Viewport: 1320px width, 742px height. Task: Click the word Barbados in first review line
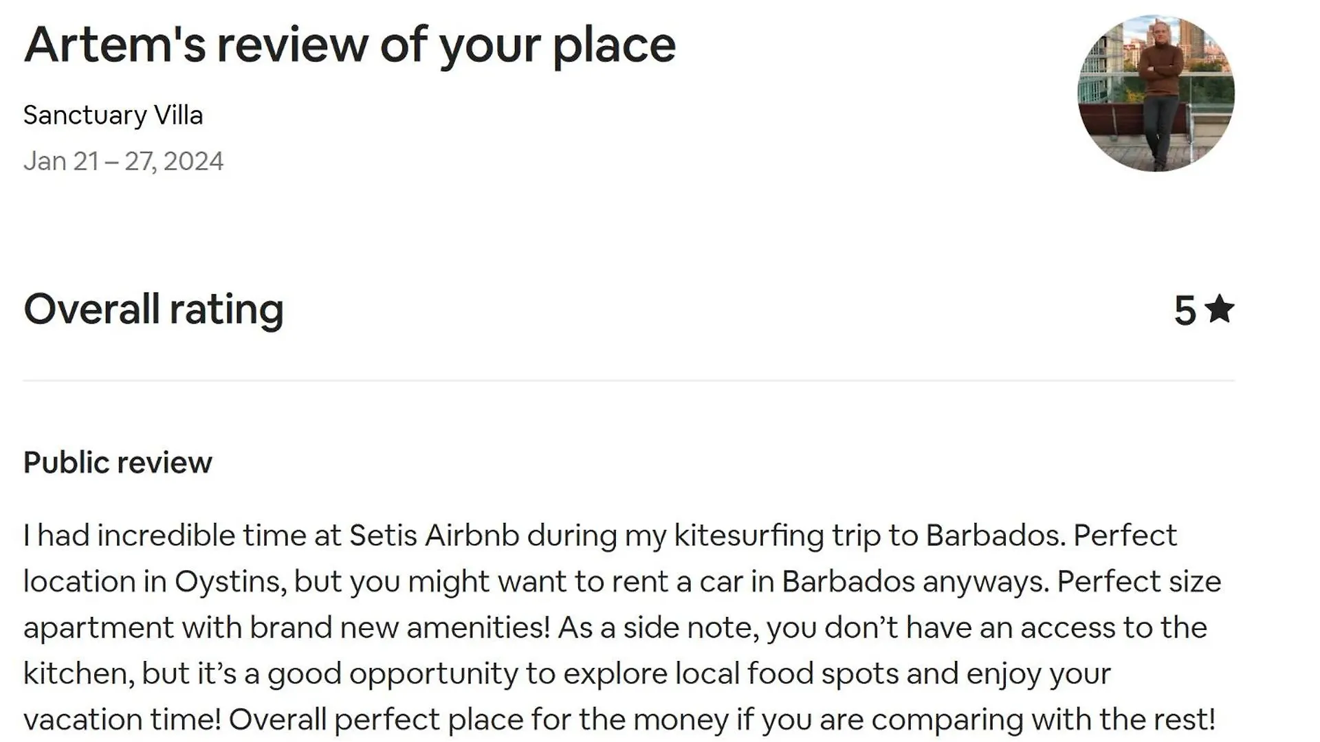click(994, 535)
